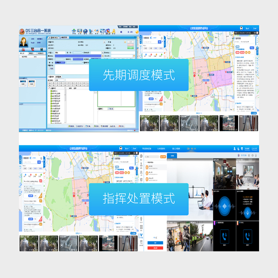
Task: Switch to second tab atop DS alarm form
Action: click(x=64, y=37)
